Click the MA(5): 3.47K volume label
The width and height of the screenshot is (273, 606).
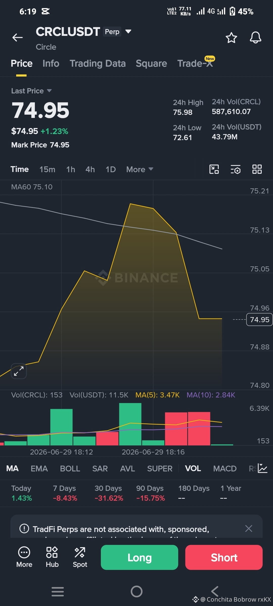(157, 395)
